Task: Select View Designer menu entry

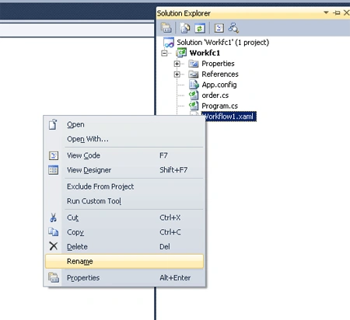Action: click(124, 170)
